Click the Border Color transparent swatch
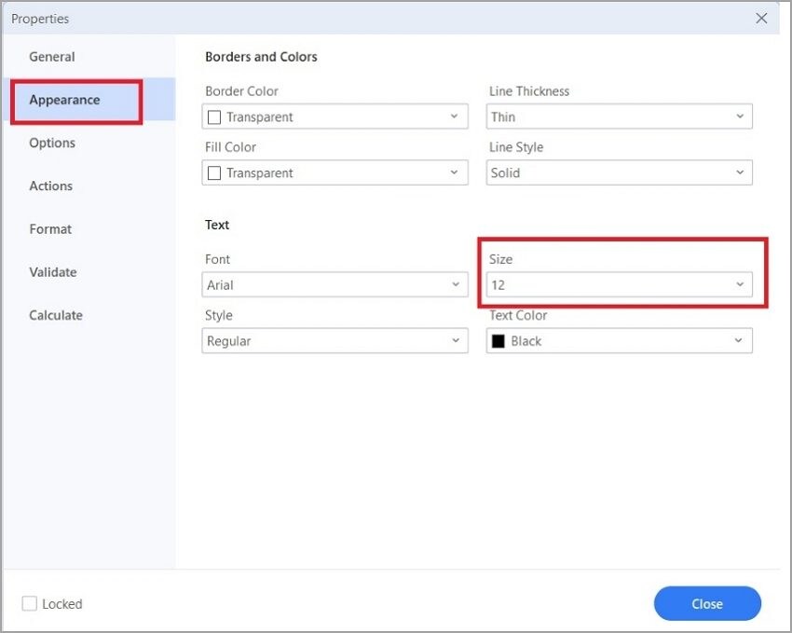The width and height of the screenshot is (792, 633). tap(214, 117)
